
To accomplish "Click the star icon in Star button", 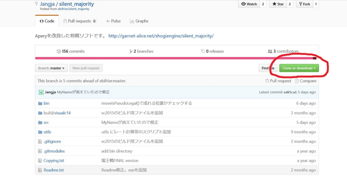I will (x=274, y=4).
